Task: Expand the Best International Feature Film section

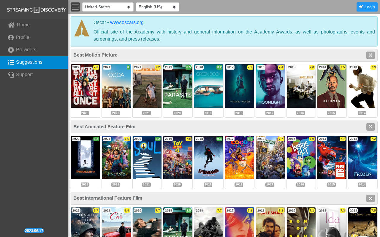Action: tap(370, 198)
